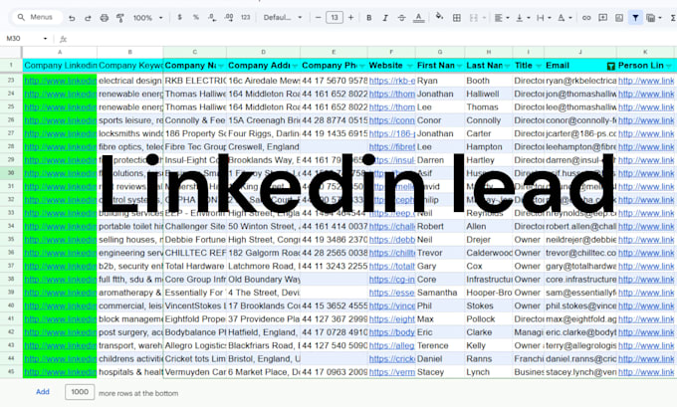Viewport: 677px width, 407px height.
Task: Open the borders menu
Action: (x=456, y=18)
